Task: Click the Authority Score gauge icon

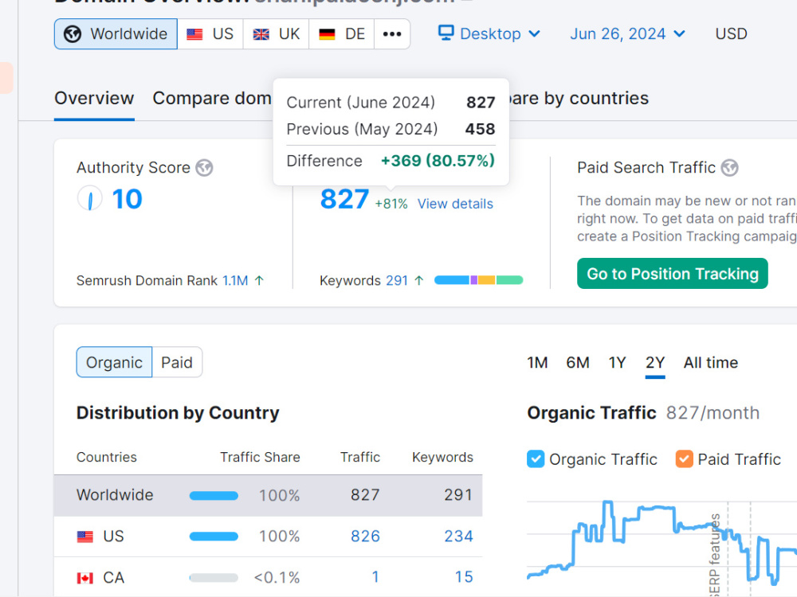Action: point(89,198)
